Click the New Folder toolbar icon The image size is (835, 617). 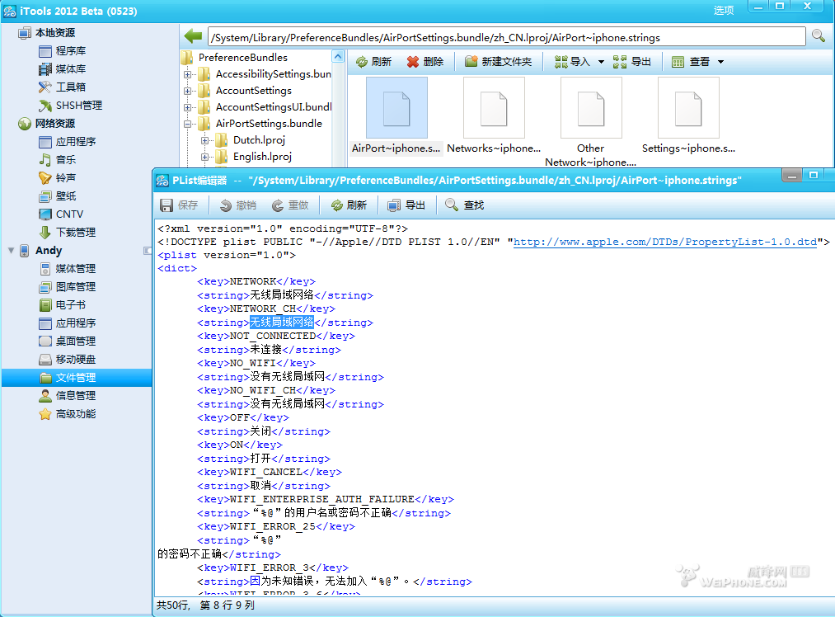coord(471,62)
